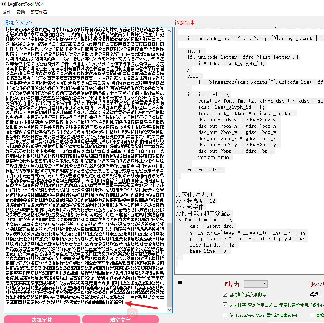Expand the 抗锯齿 dropdown arrow
Viewport: 324px width, 323px height.
264,284
